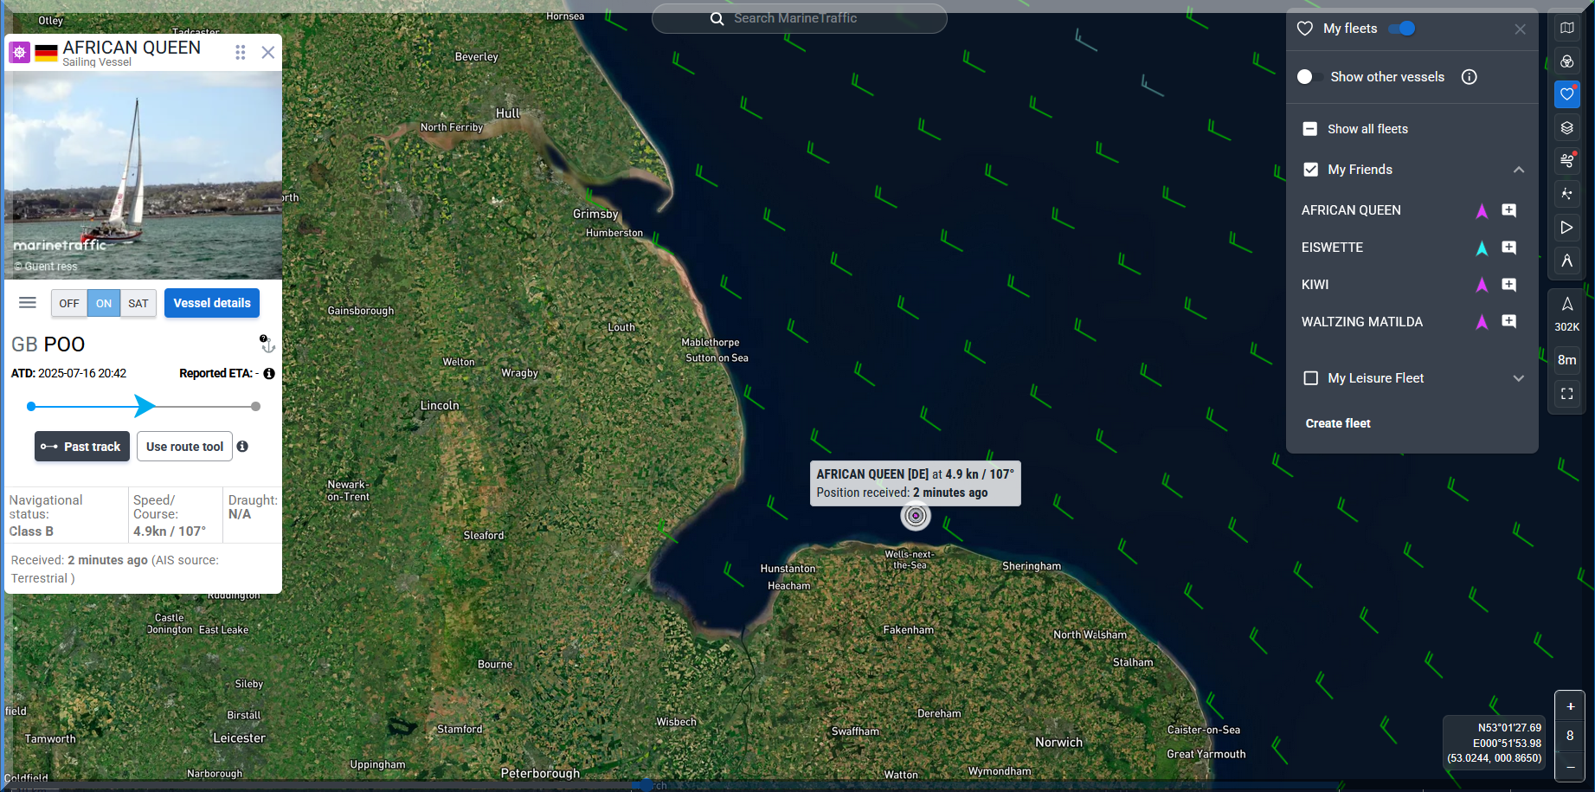
Task: Select the compass measure distance tool
Action: [x=1566, y=261]
